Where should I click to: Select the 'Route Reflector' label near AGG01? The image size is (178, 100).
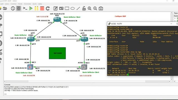[x=21, y=35]
